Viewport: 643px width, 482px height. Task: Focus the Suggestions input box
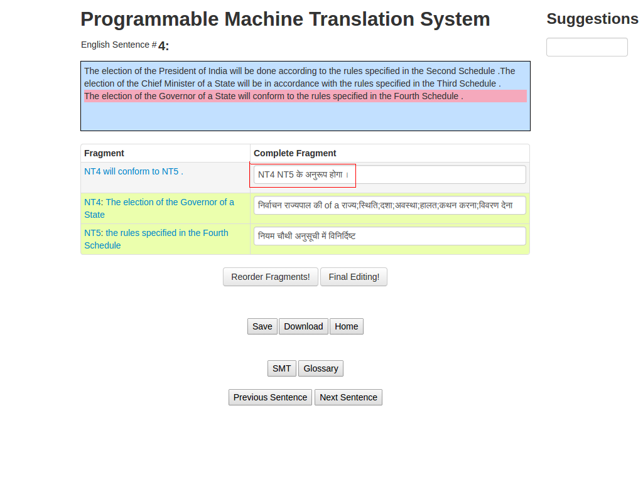[x=587, y=47]
